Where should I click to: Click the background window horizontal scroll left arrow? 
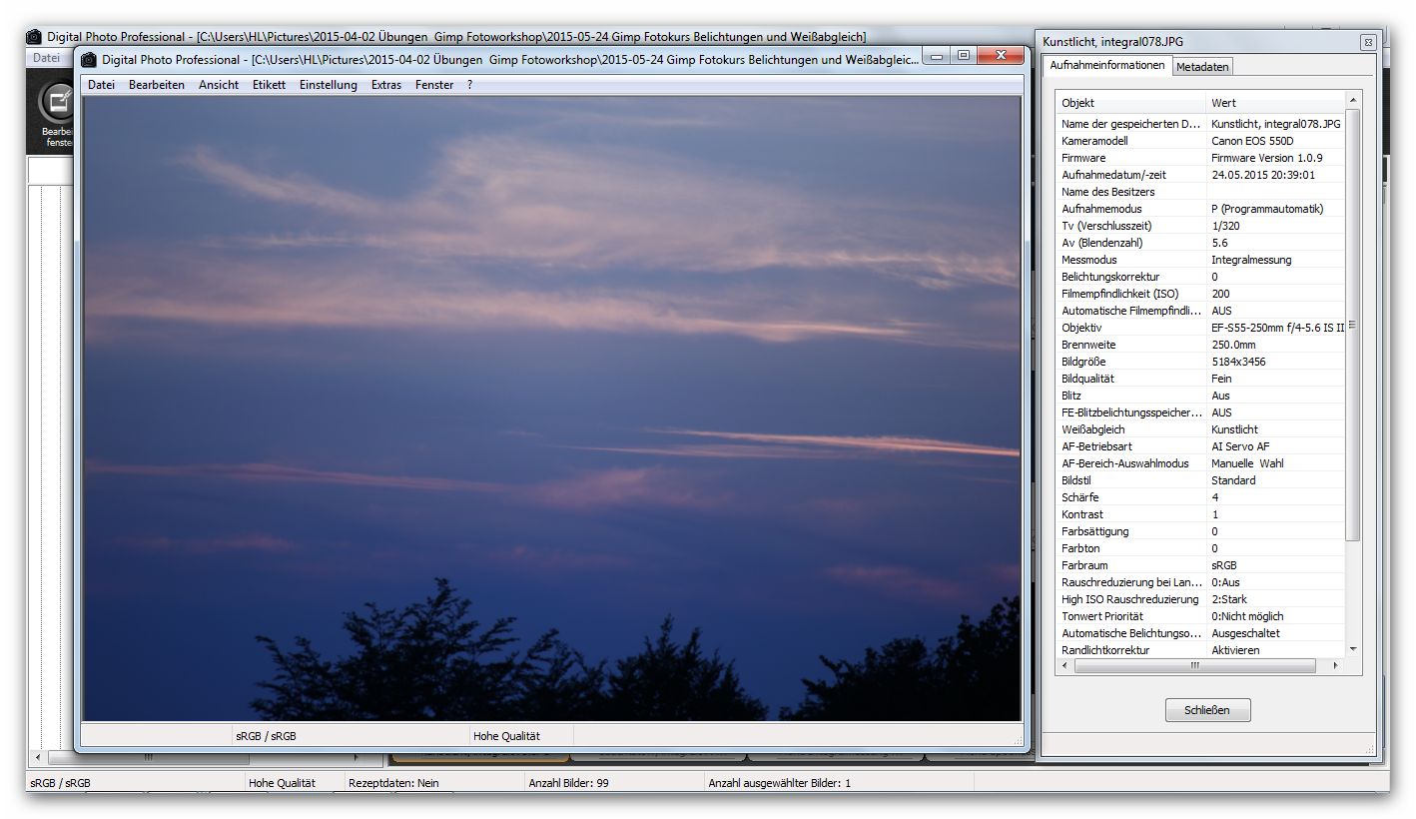[x=38, y=758]
